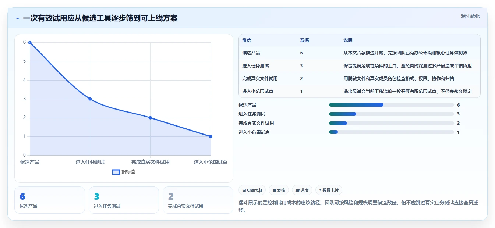Click the icon in the Chart.js chip
The height and width of the screenshot is (228, 495).
pyautogui.click(x=244, y=190)
